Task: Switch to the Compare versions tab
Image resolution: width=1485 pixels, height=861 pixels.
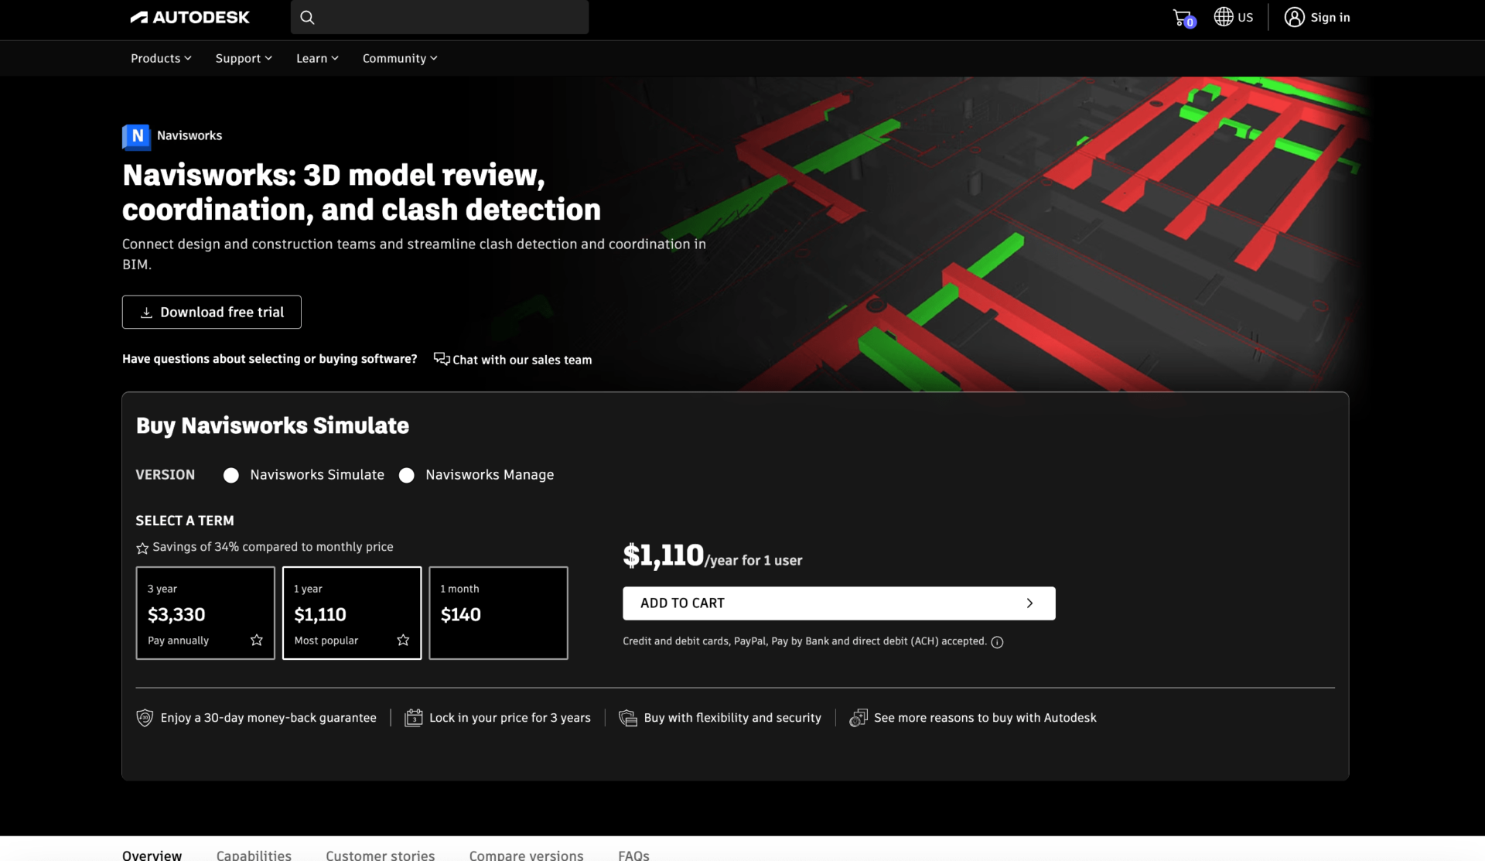Action: point(526,854)
